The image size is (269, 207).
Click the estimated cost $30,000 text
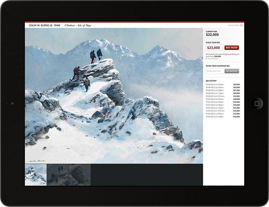(x=218, y=56)
